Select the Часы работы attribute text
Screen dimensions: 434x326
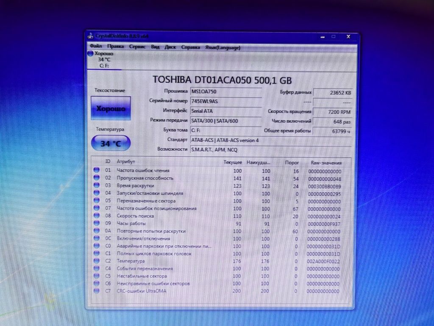point(131,223)
